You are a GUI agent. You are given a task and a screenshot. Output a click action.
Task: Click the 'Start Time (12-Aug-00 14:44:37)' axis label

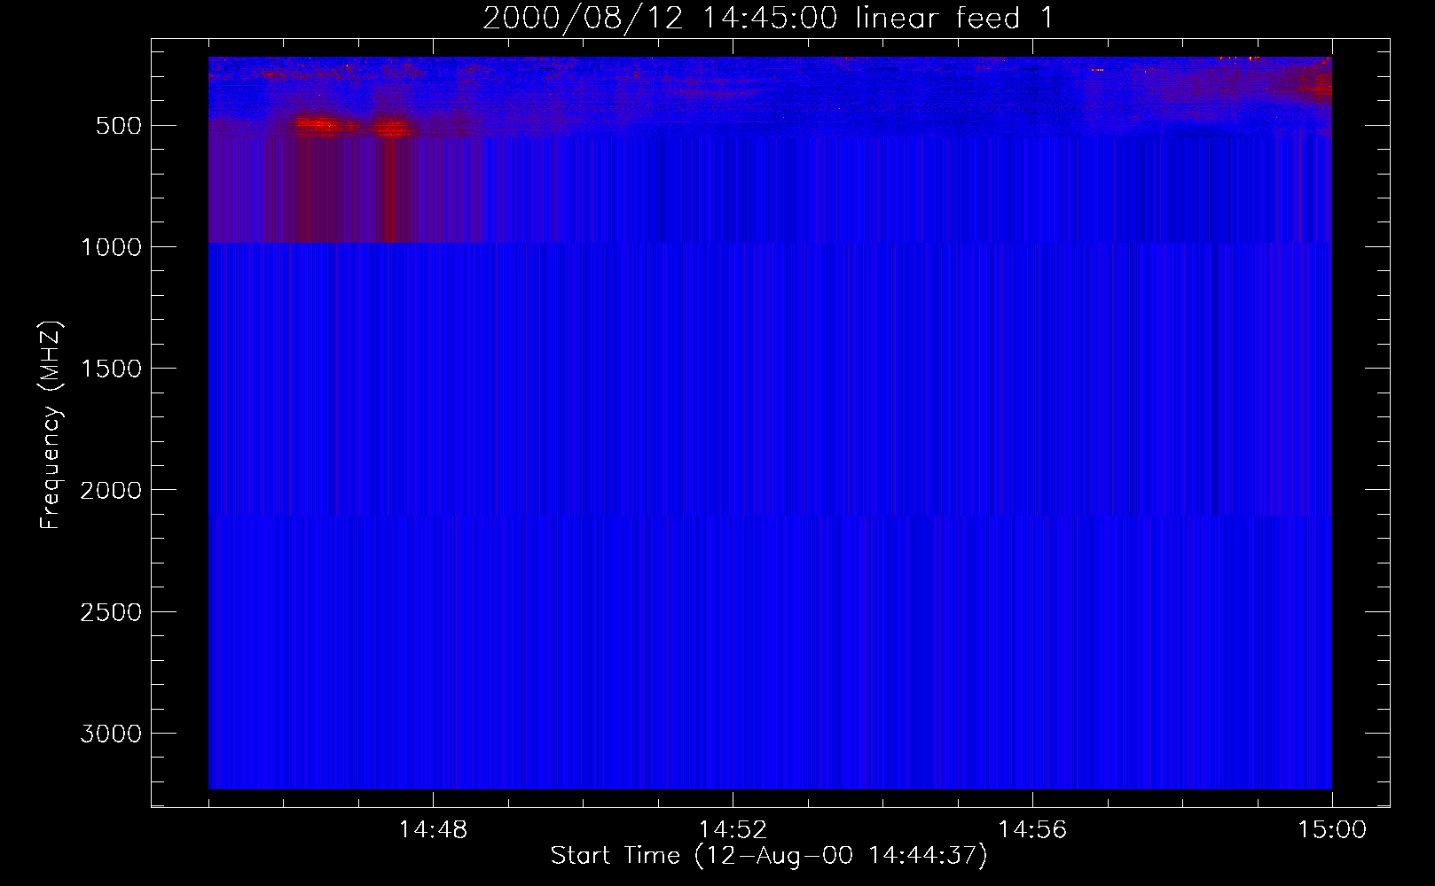[769, 856]
